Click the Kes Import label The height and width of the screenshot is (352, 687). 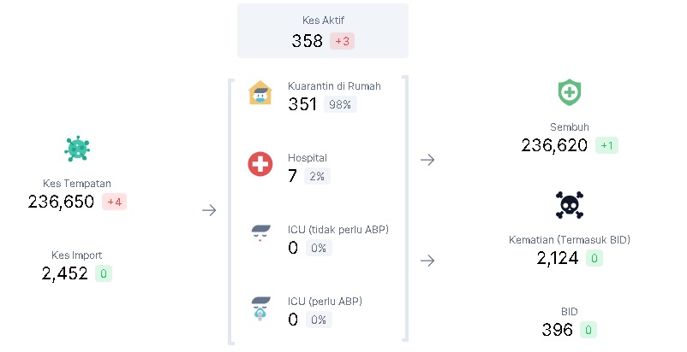click(x=77, y=255)
